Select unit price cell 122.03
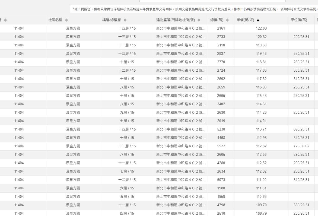The width and height of the screenshot is (318, 216). tap(261, 28)
